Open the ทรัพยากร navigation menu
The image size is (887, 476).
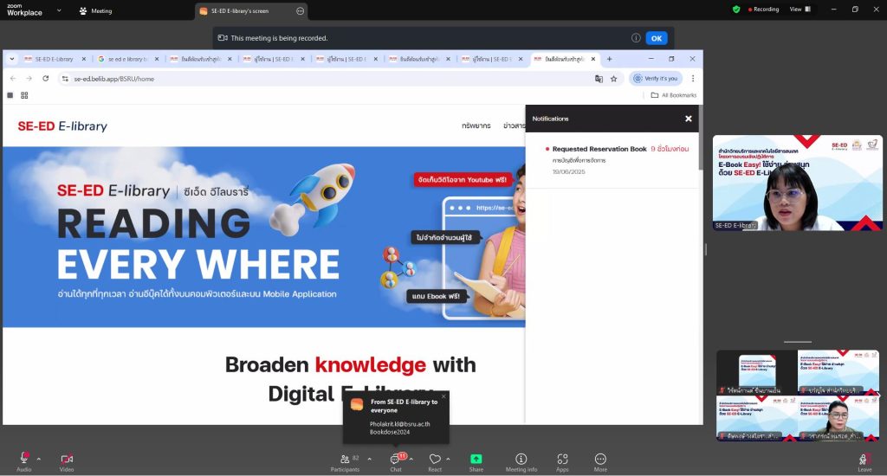click(476, 125)
